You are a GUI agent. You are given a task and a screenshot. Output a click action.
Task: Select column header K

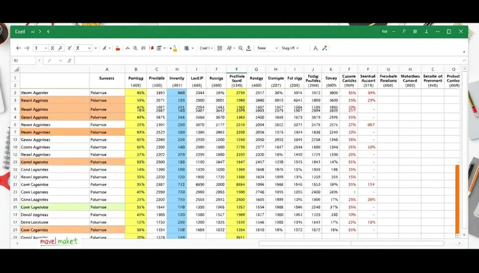(331, 70)
